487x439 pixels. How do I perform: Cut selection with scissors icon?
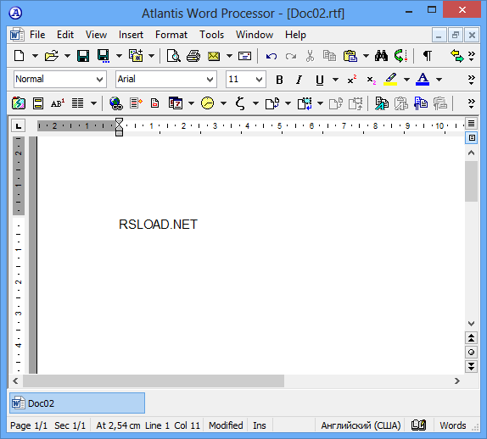pyautogui.click(x=310, y=56)
